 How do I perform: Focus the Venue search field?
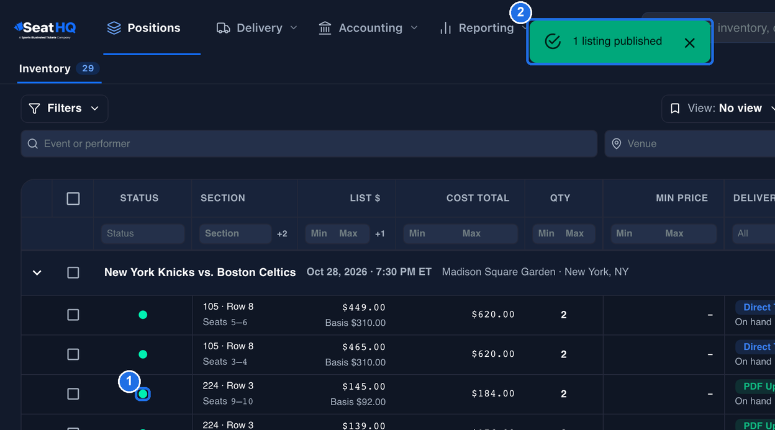click(690, 143)
